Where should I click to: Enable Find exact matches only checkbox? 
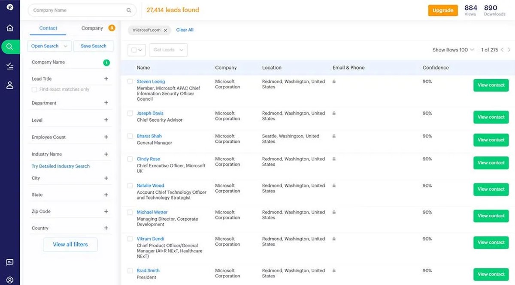coord(34,90)
